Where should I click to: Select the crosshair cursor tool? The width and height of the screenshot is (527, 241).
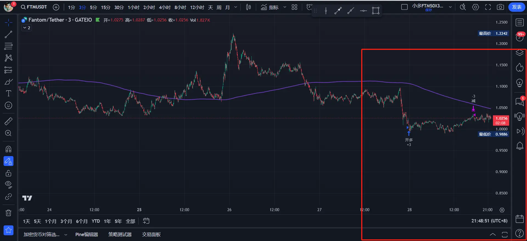click(x=9, y=22)
